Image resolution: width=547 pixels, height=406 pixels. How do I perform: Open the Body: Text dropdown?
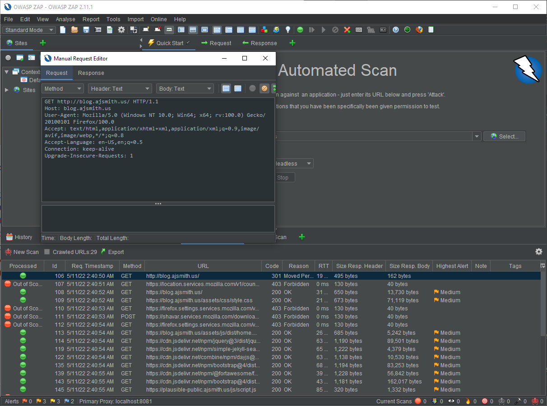[185, 88]
